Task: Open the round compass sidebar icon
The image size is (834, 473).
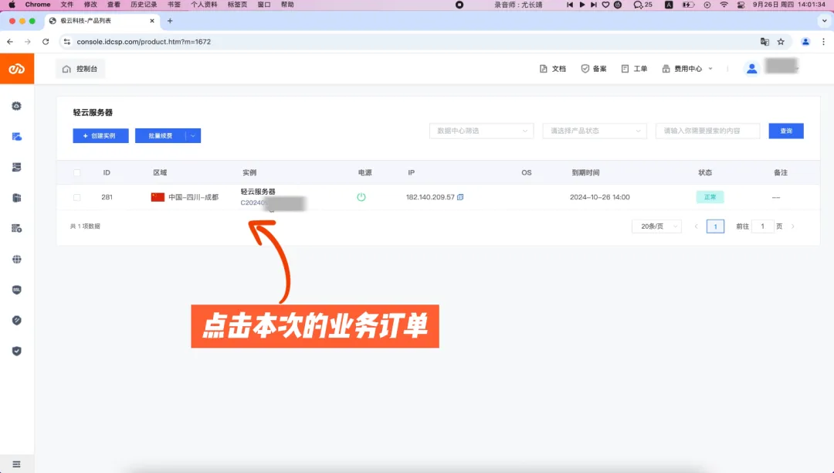Action: 17,320
